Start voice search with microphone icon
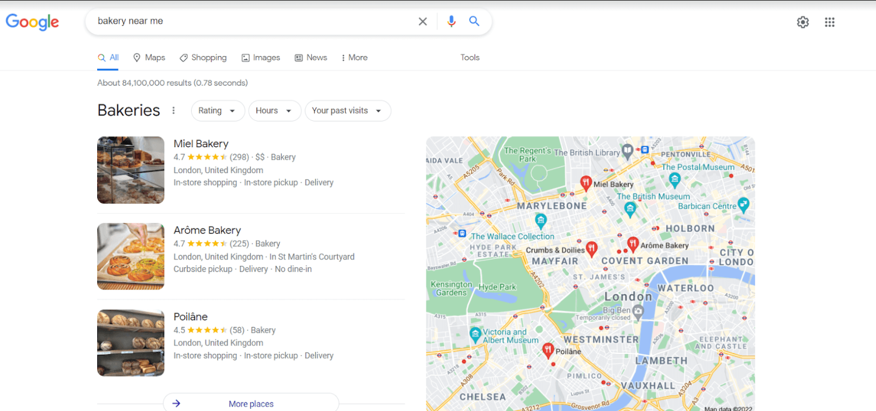 click(451, 22)
